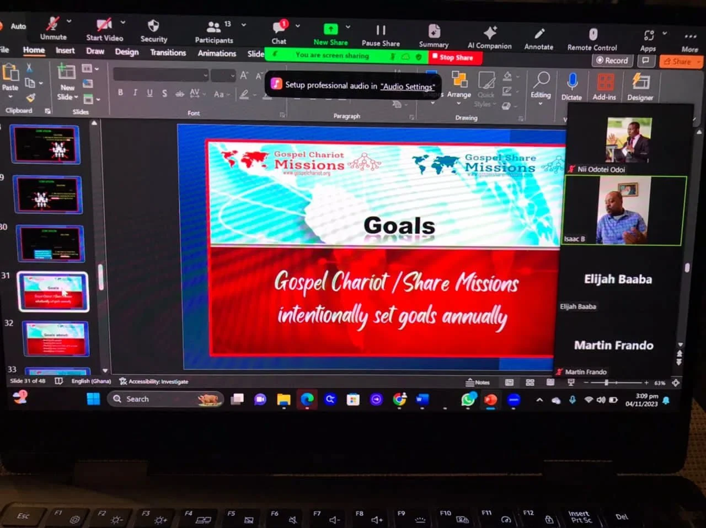Launch AI Companion
Screen dimensions: 706x528
coord(489,37)
